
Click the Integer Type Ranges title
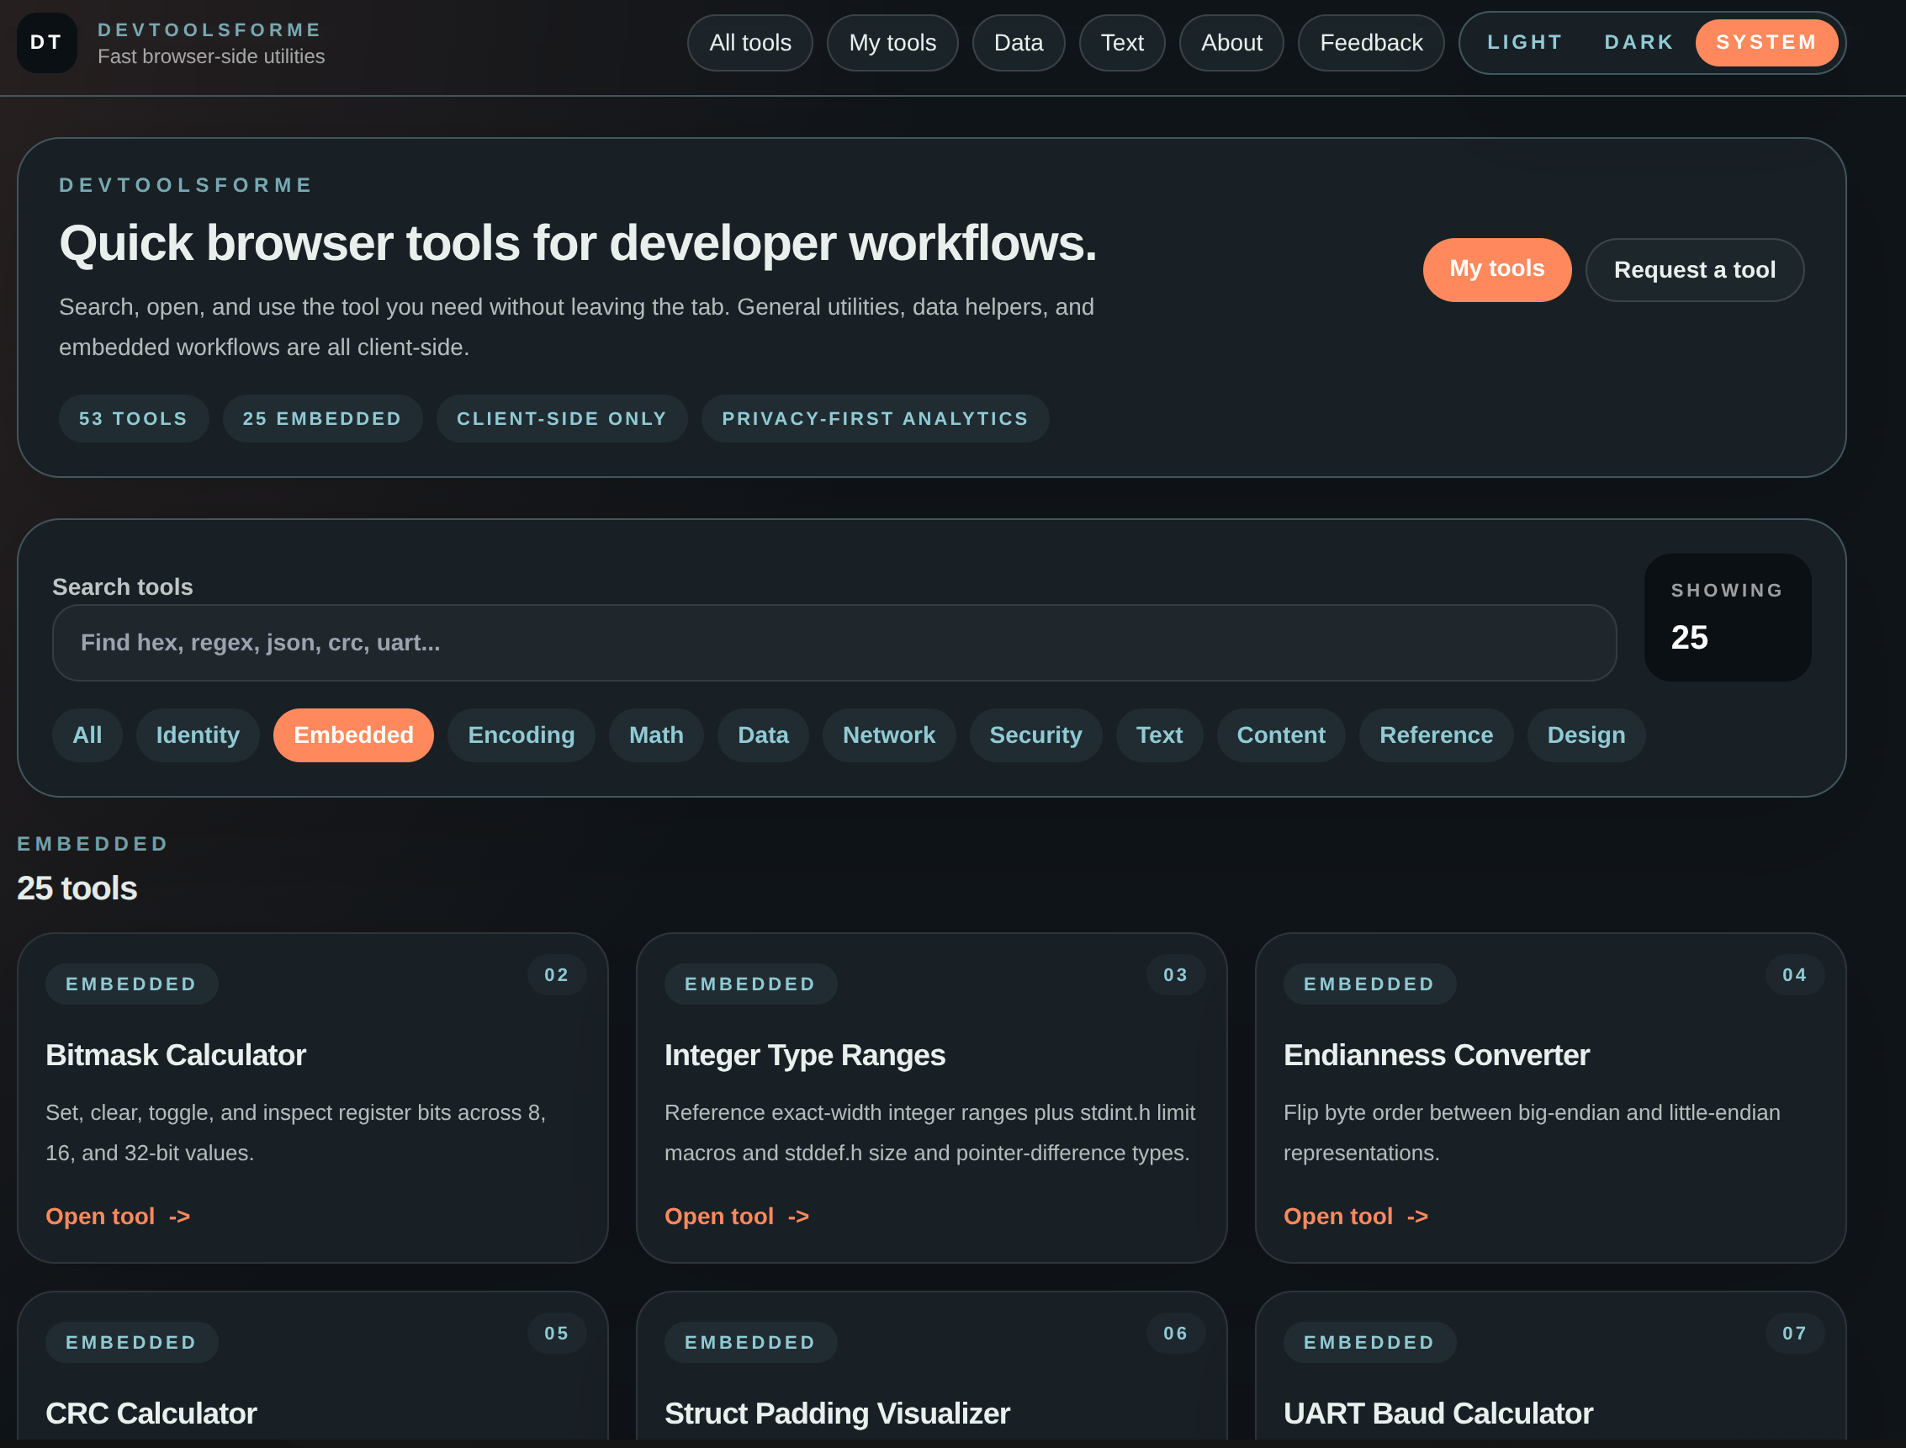pyautogui.click(x=805, y=1055)
